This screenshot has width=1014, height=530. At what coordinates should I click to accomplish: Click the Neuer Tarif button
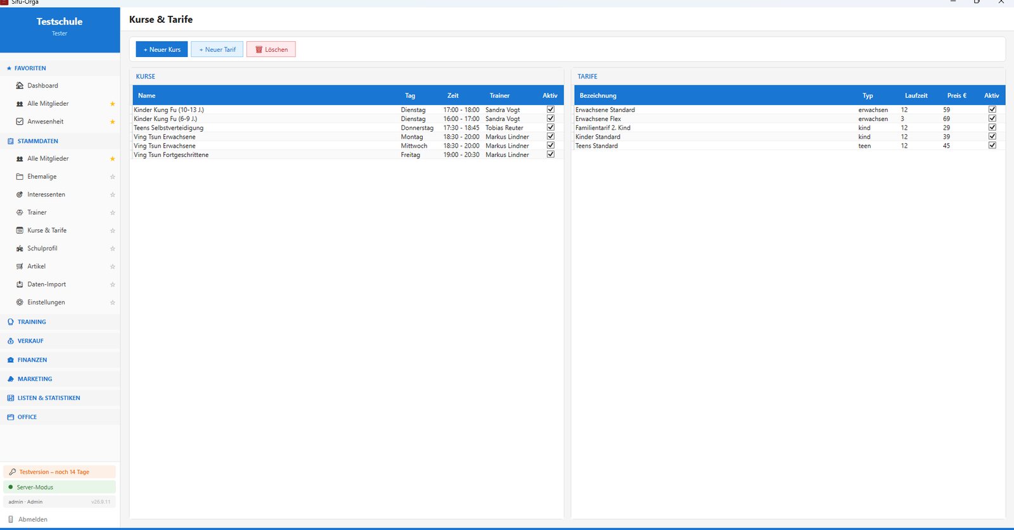[217, 49]
